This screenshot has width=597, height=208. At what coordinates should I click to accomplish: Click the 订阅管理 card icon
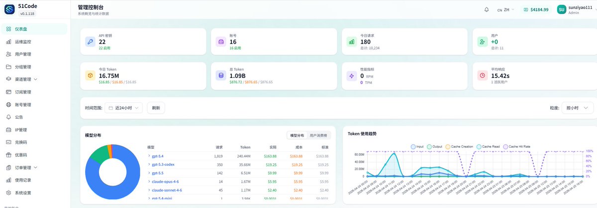pyautogui.click(x=8, y=92)
